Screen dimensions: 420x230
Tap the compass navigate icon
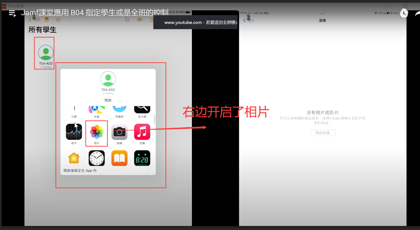[58, 20]
